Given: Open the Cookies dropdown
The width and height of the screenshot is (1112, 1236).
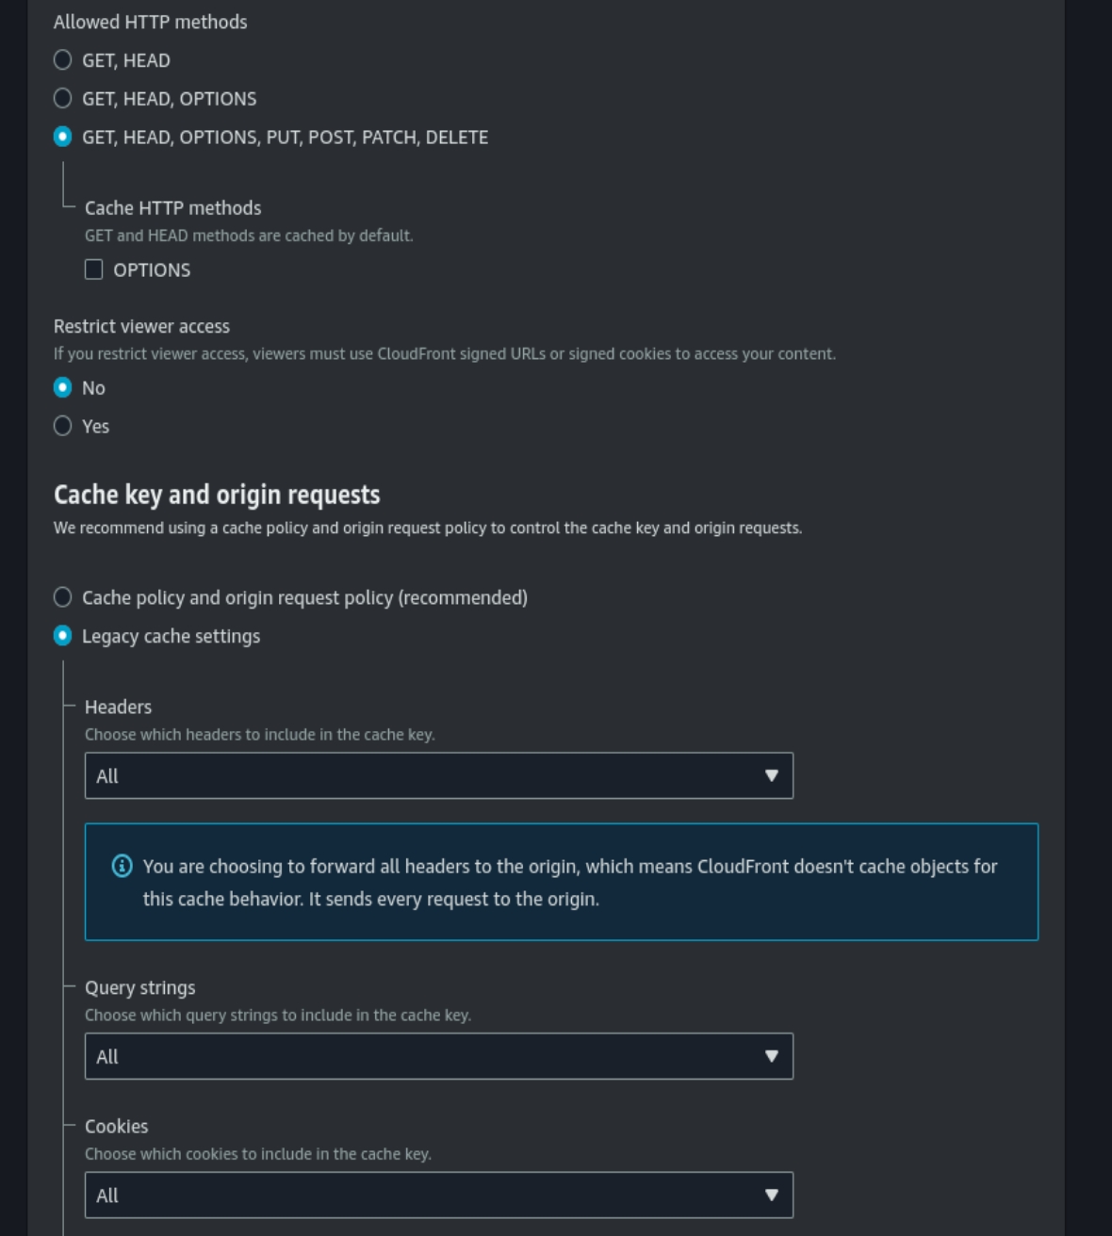Looking at the screenshot, I should point(438,1195).
